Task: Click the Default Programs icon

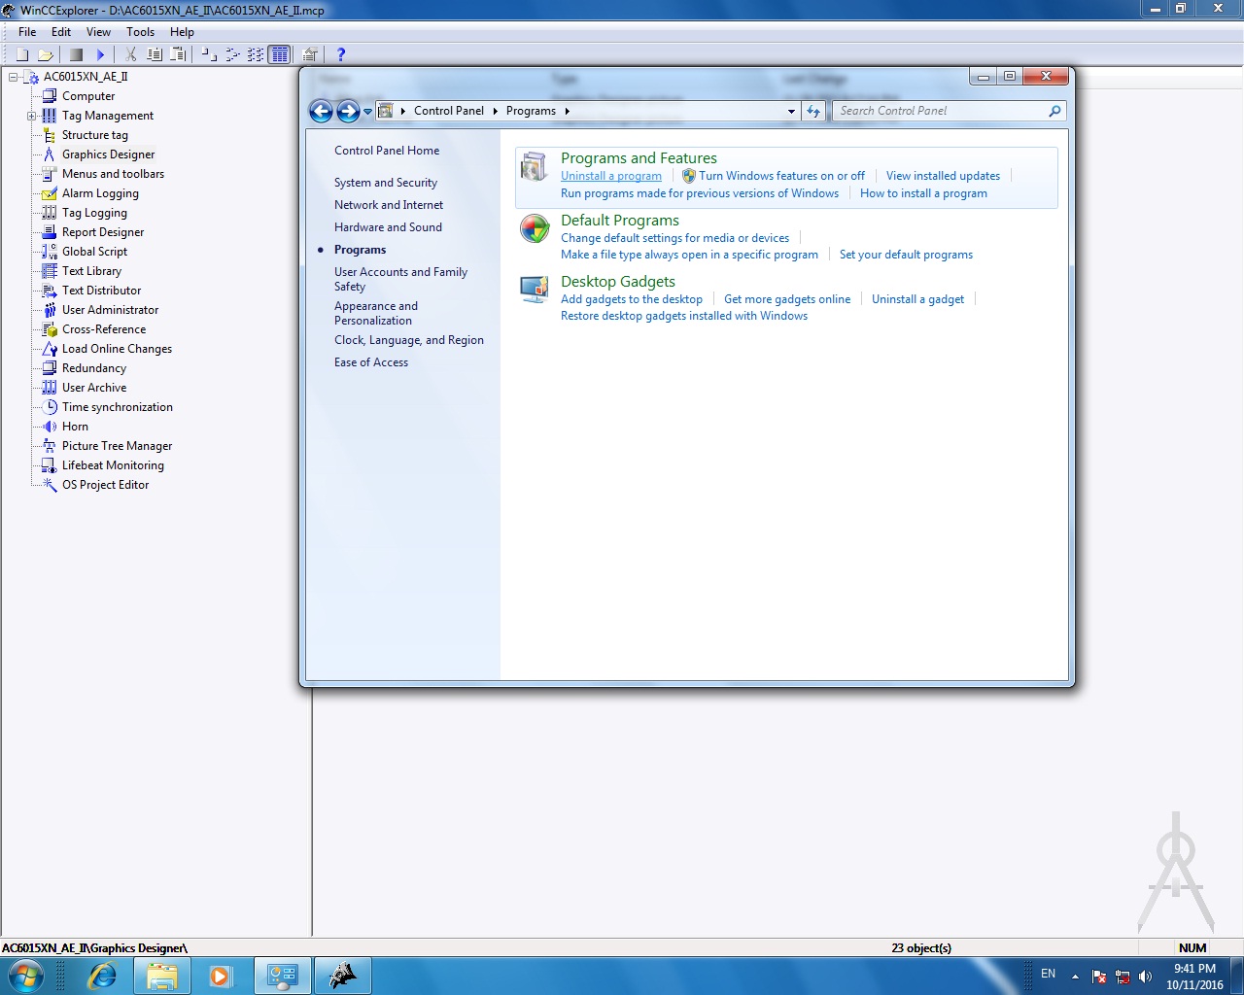Action: point(534,229)
